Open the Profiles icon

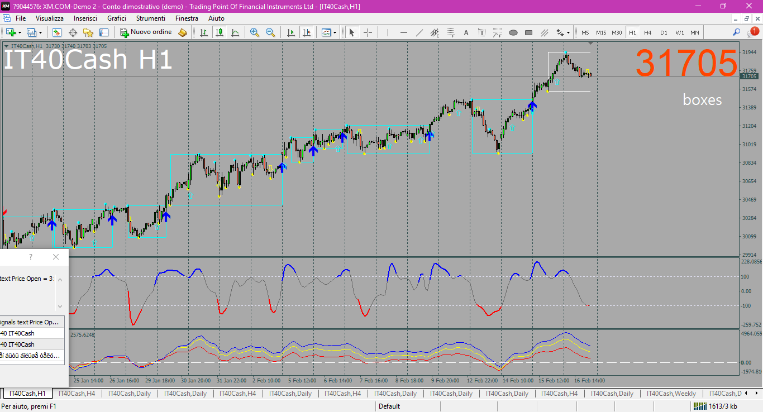[x=31, y=32]
